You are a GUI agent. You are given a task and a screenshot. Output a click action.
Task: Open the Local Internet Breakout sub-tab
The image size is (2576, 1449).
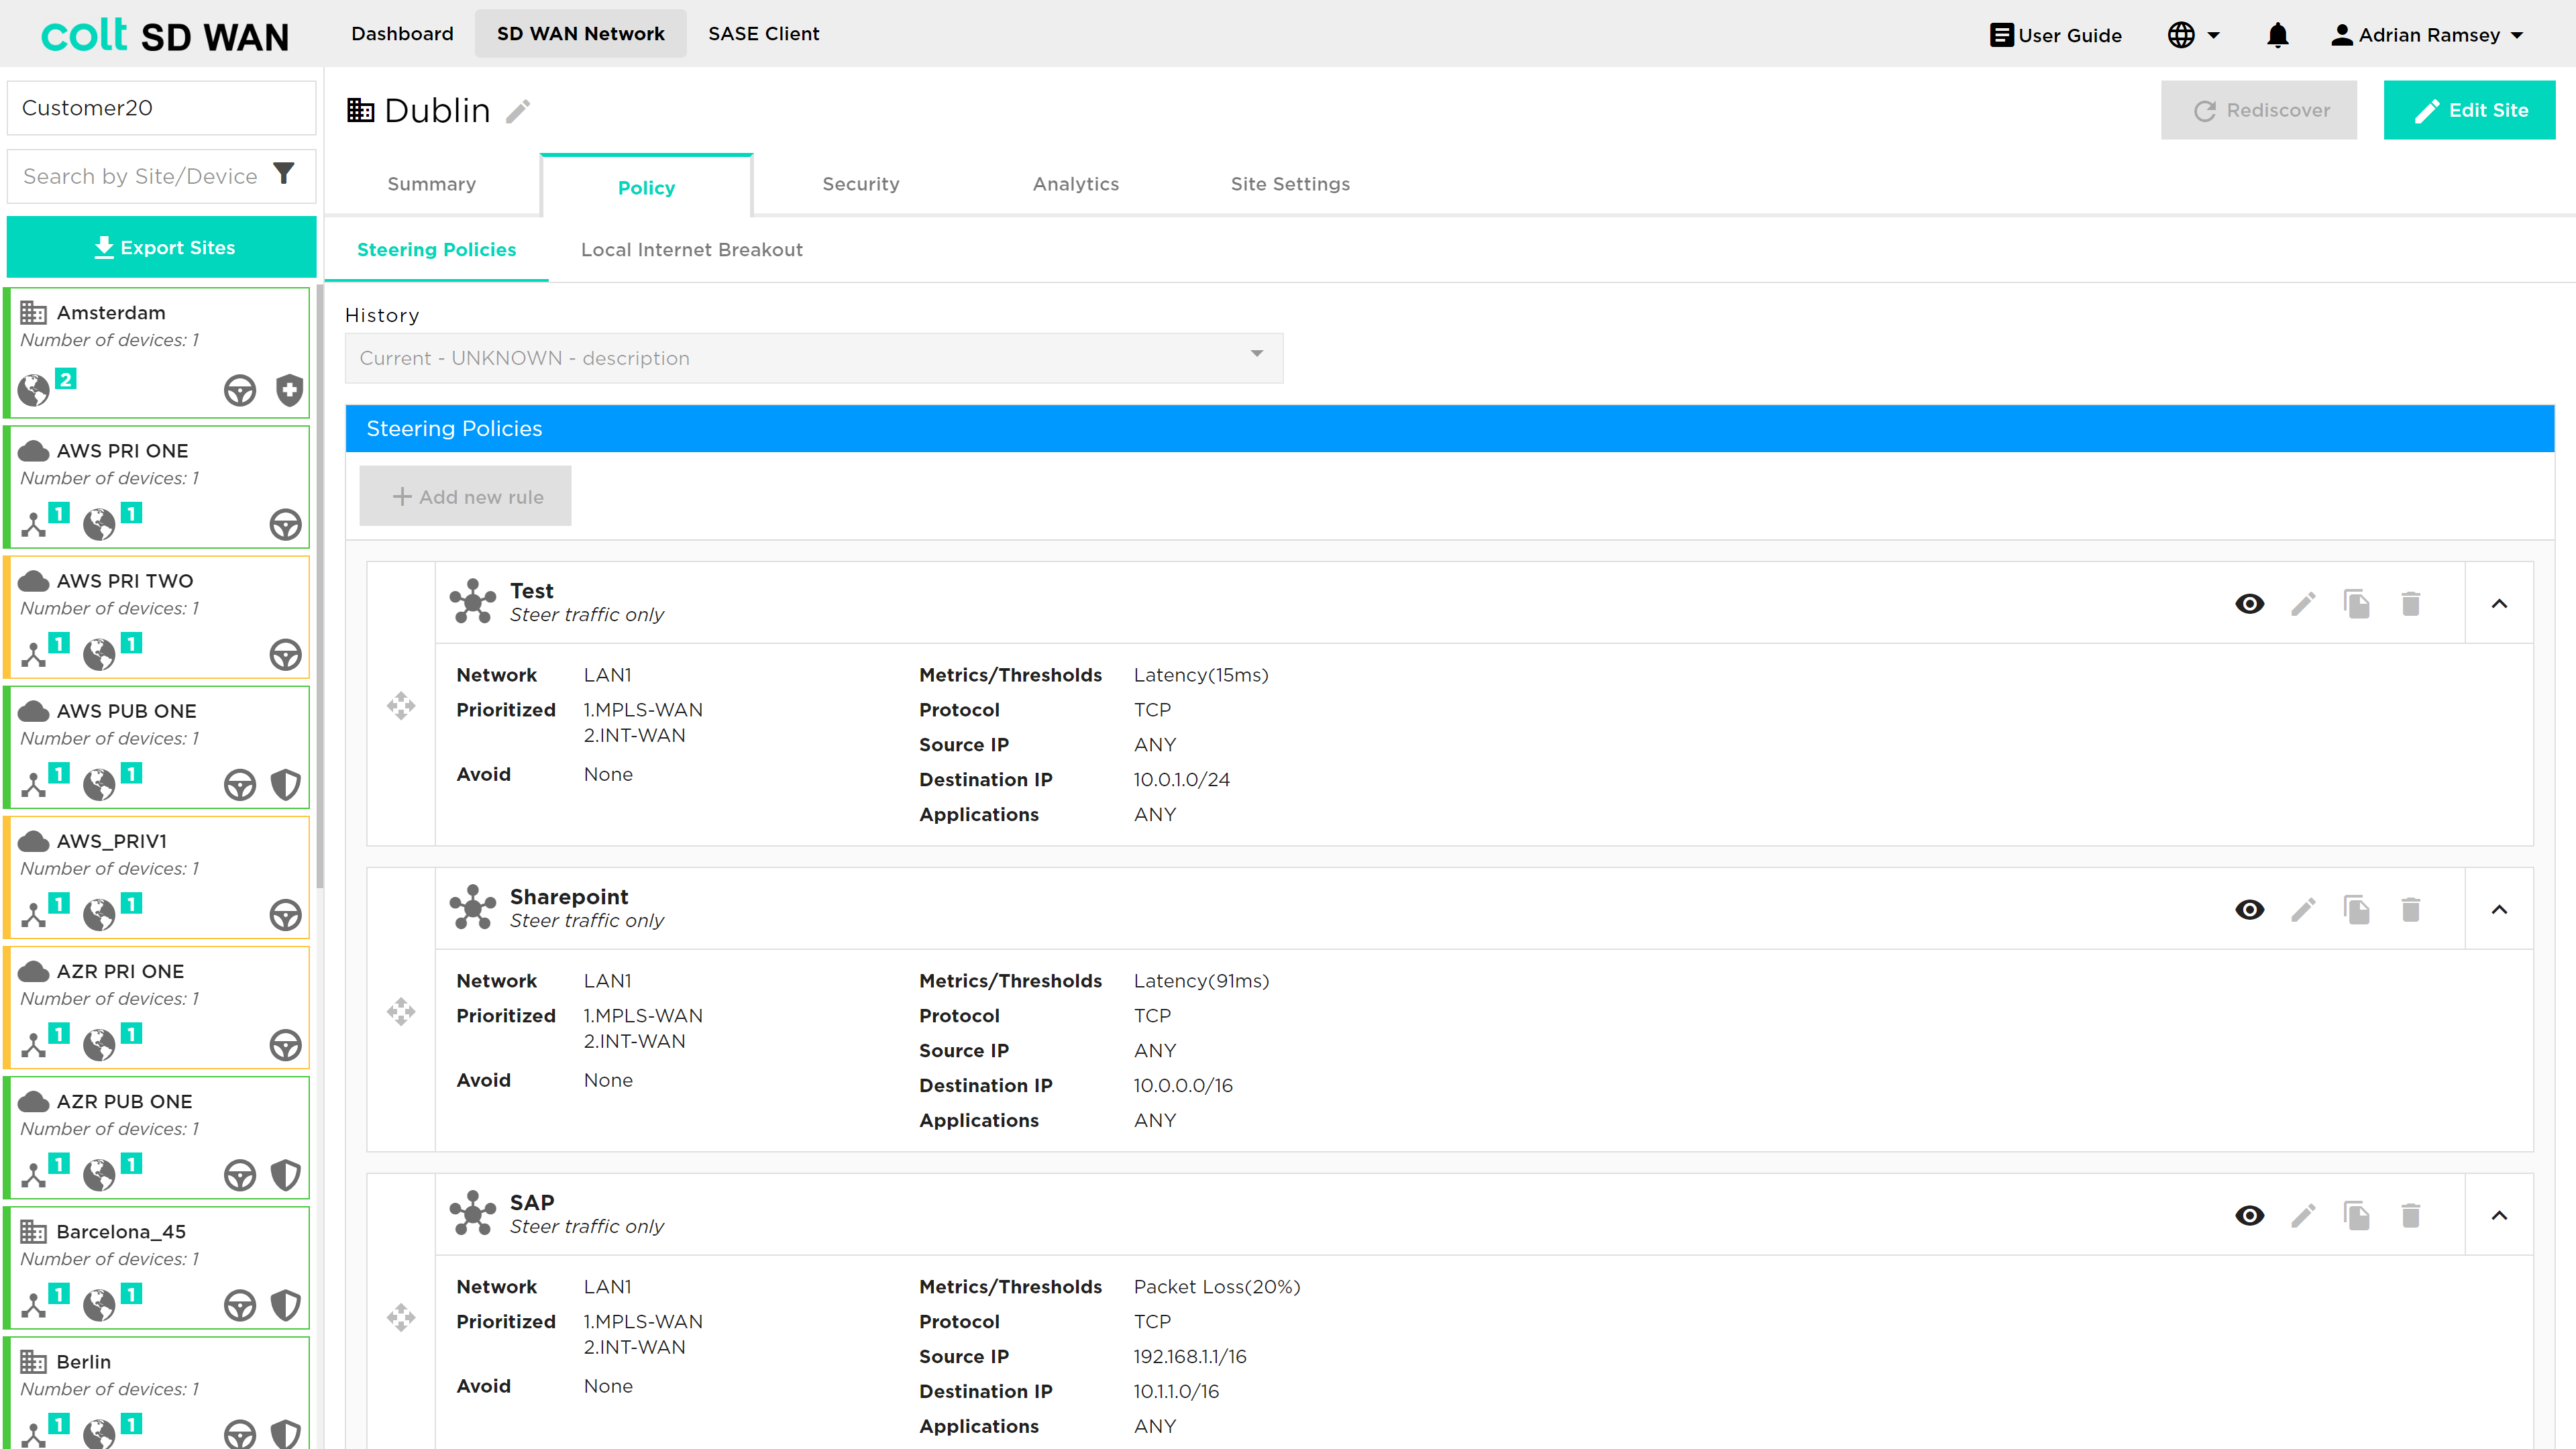click(x=692, y=250)
